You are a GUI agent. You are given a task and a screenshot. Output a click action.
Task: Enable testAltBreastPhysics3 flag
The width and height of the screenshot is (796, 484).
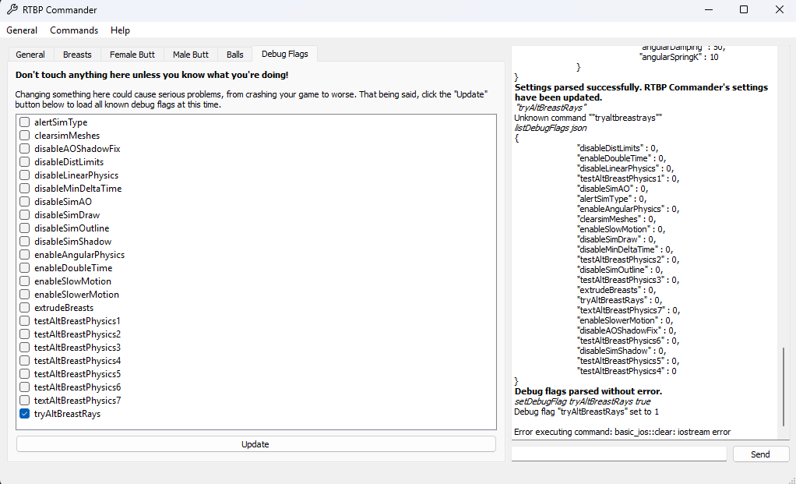coord(24,347)
